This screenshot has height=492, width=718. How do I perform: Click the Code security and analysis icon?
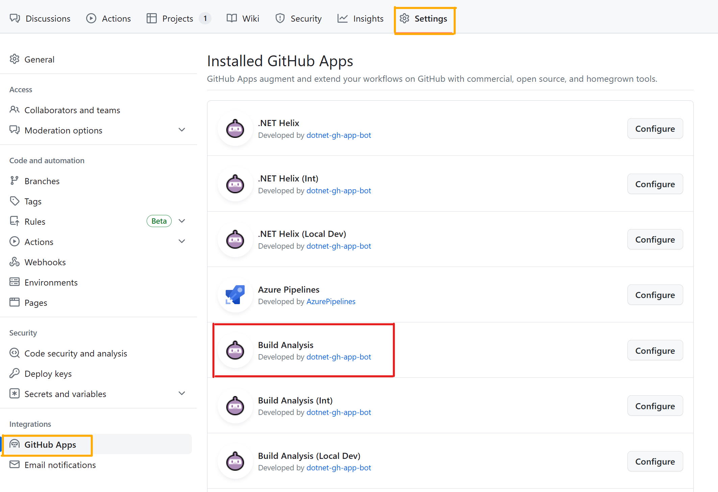tap(15, 353)
